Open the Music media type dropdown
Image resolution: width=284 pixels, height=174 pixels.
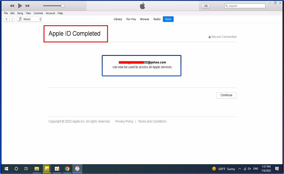[x=29, y=19]
